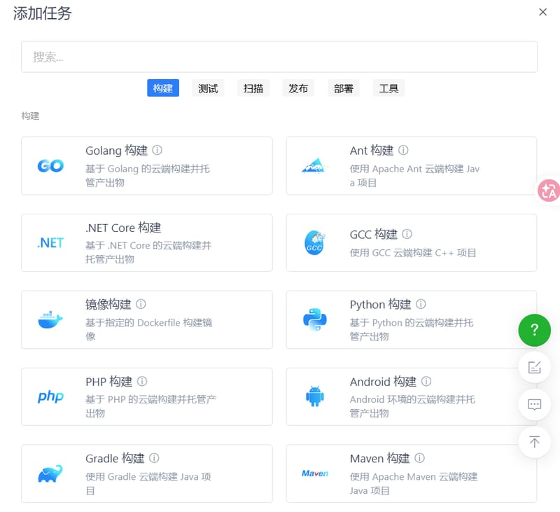Switch to the 发布 tab

tap(298, 88)
